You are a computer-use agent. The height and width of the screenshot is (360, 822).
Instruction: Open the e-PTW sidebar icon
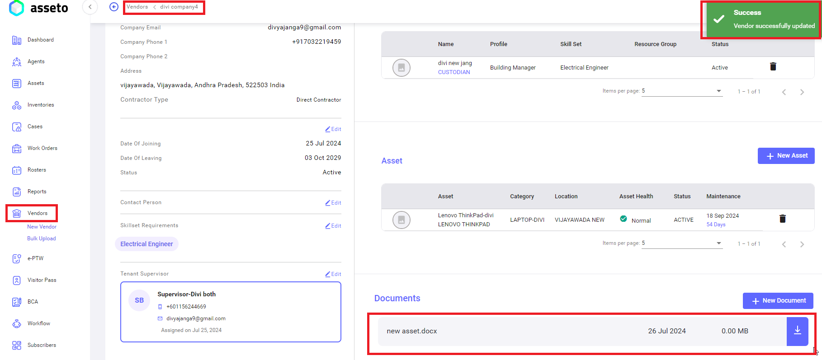17,258
